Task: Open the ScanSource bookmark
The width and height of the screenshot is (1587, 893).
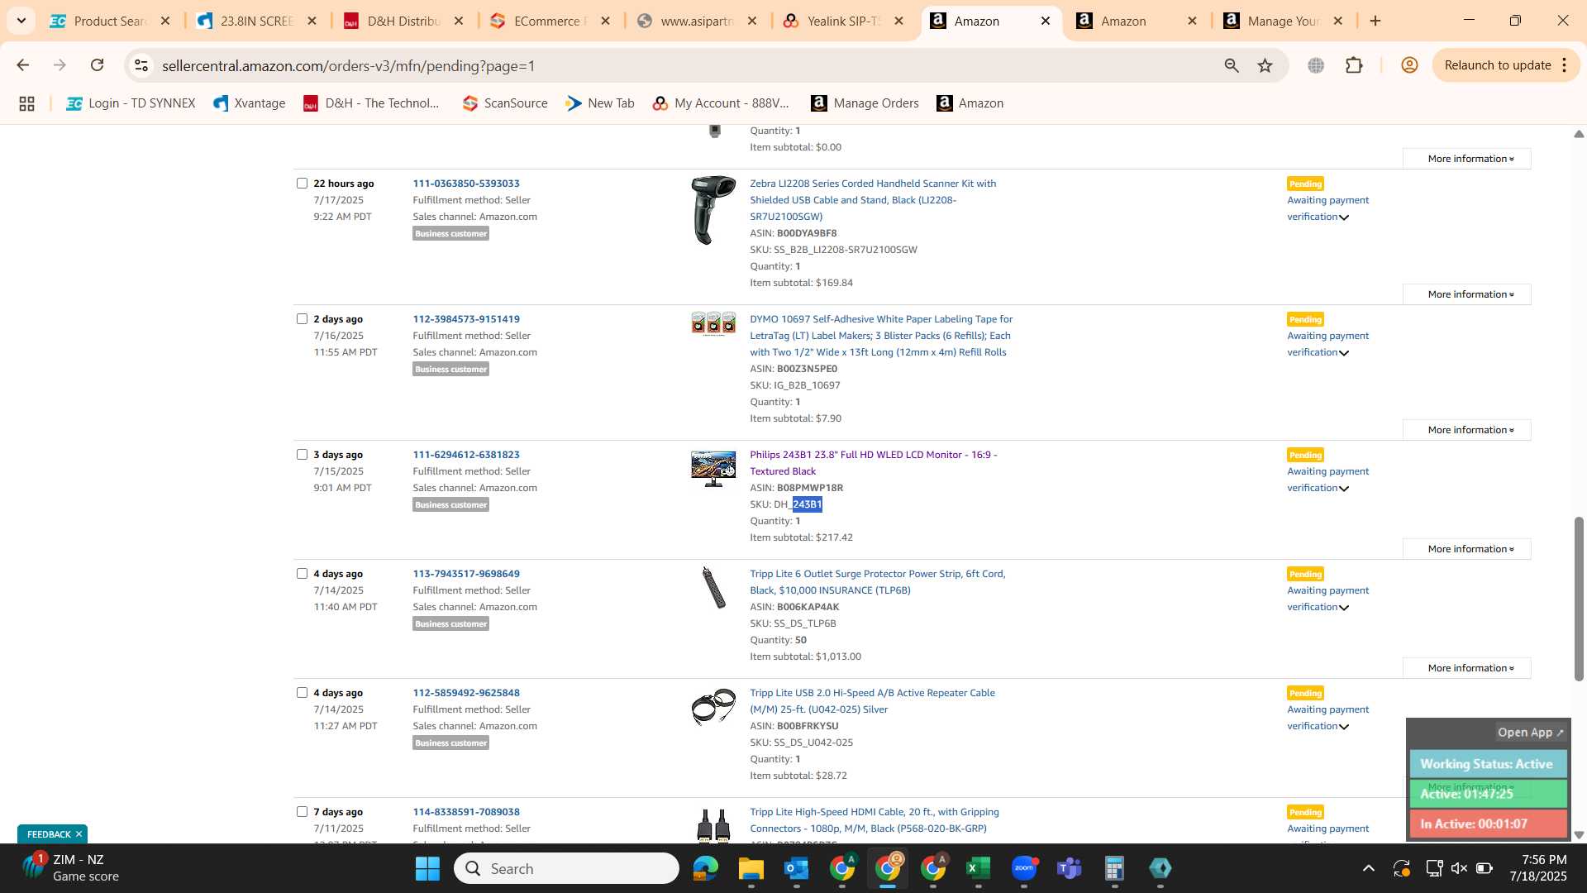Action: point(505,103)
